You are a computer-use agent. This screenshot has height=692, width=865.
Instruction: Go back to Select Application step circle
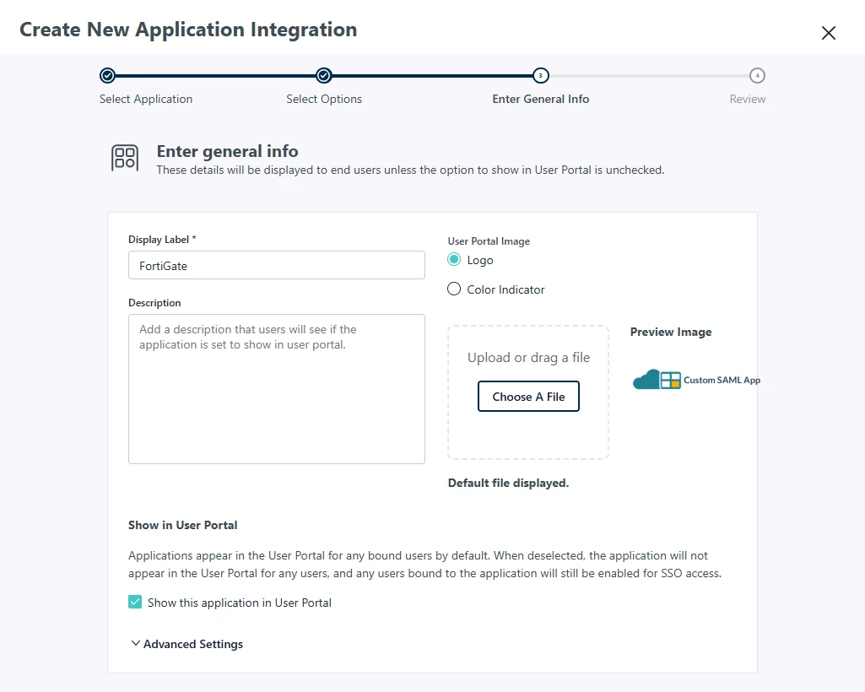tap(107, 76)
